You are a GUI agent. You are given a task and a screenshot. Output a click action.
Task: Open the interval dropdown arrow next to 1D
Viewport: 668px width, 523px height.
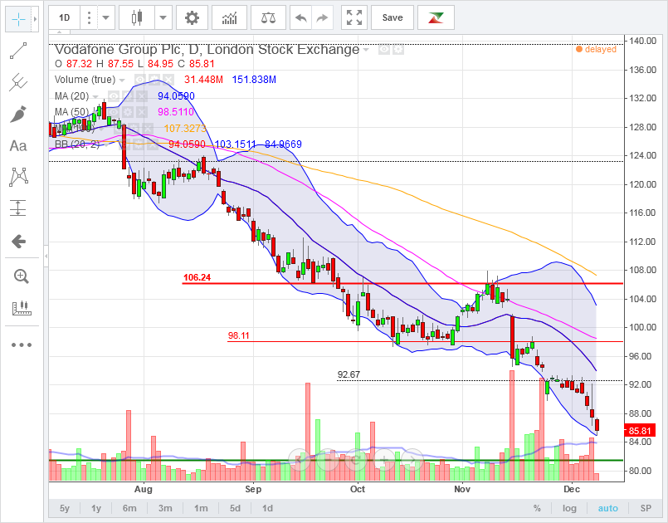point(106,18)
